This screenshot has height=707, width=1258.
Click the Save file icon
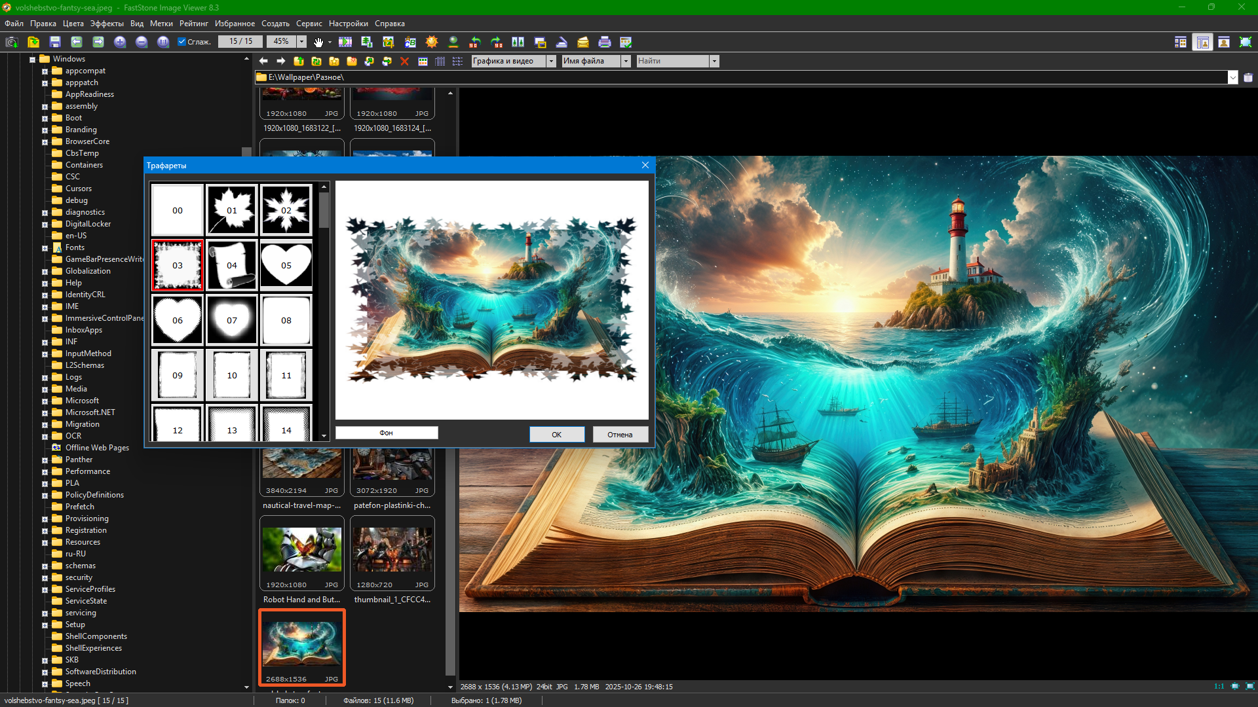[55, 42]
